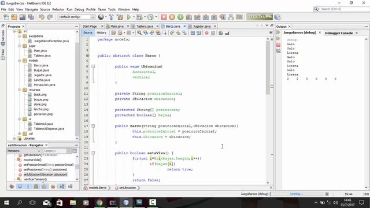Click the Step Over debugger icon
Screen dimensions: 370x208
tap(189, 17)
